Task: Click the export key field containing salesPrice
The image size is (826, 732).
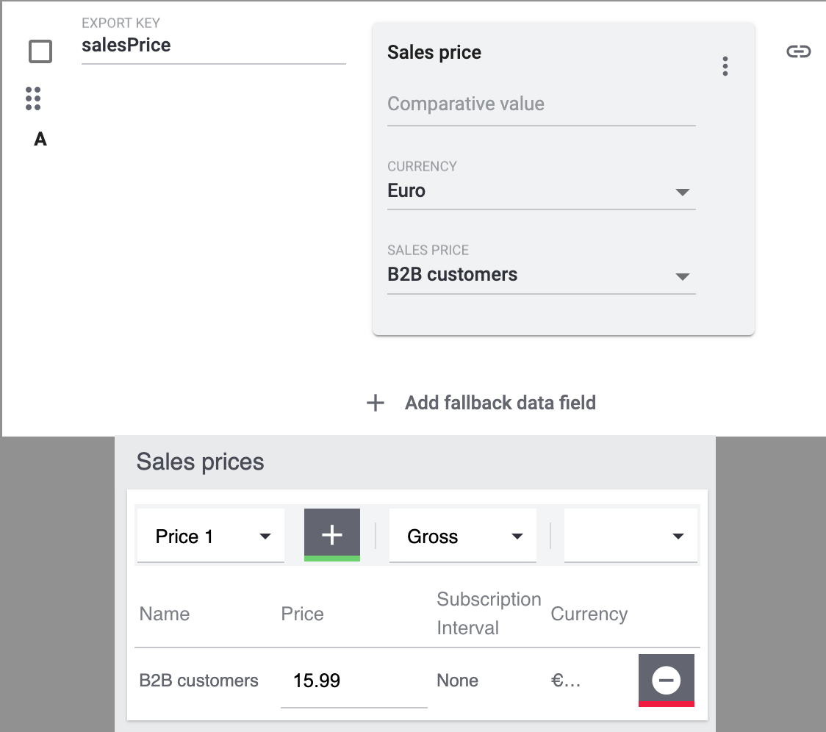Action: point(213,46)
